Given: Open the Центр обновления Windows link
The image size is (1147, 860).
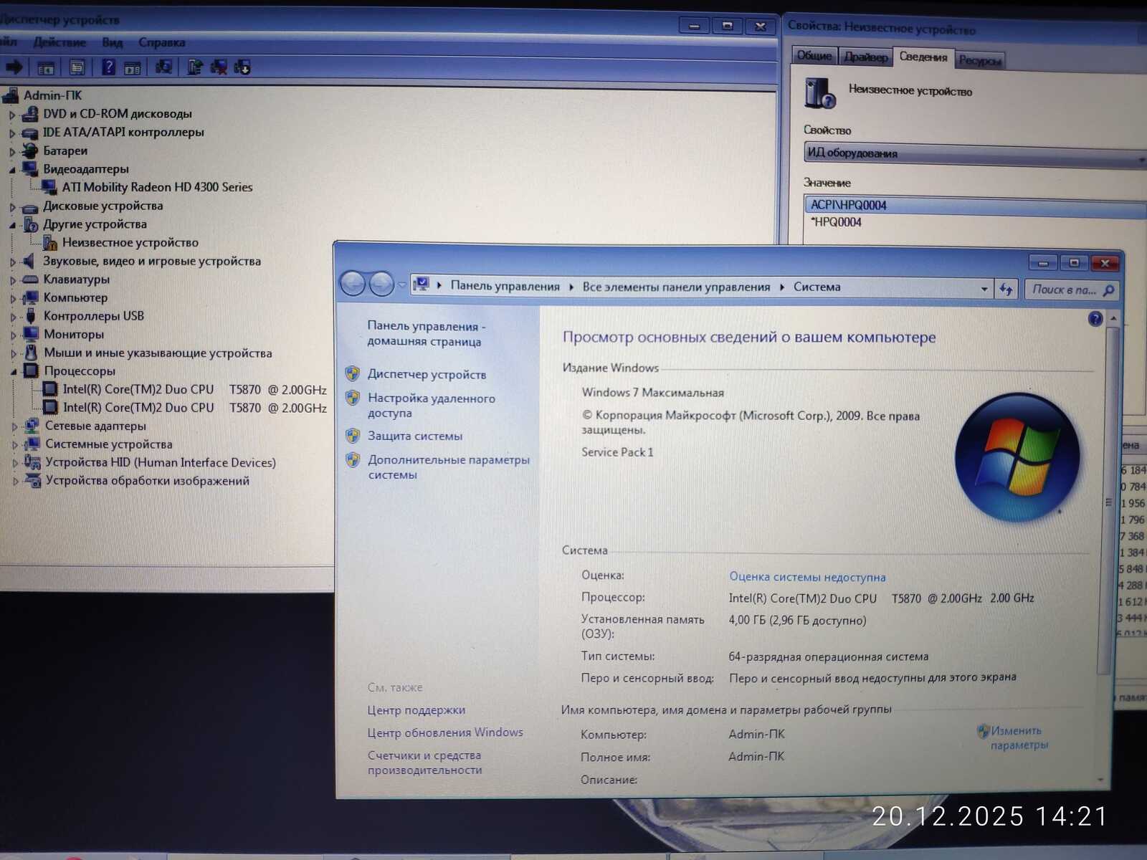Looking at the screenshot, I should 445,732.
